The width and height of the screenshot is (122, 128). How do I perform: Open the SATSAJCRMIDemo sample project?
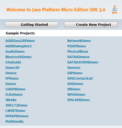point(83,62)
